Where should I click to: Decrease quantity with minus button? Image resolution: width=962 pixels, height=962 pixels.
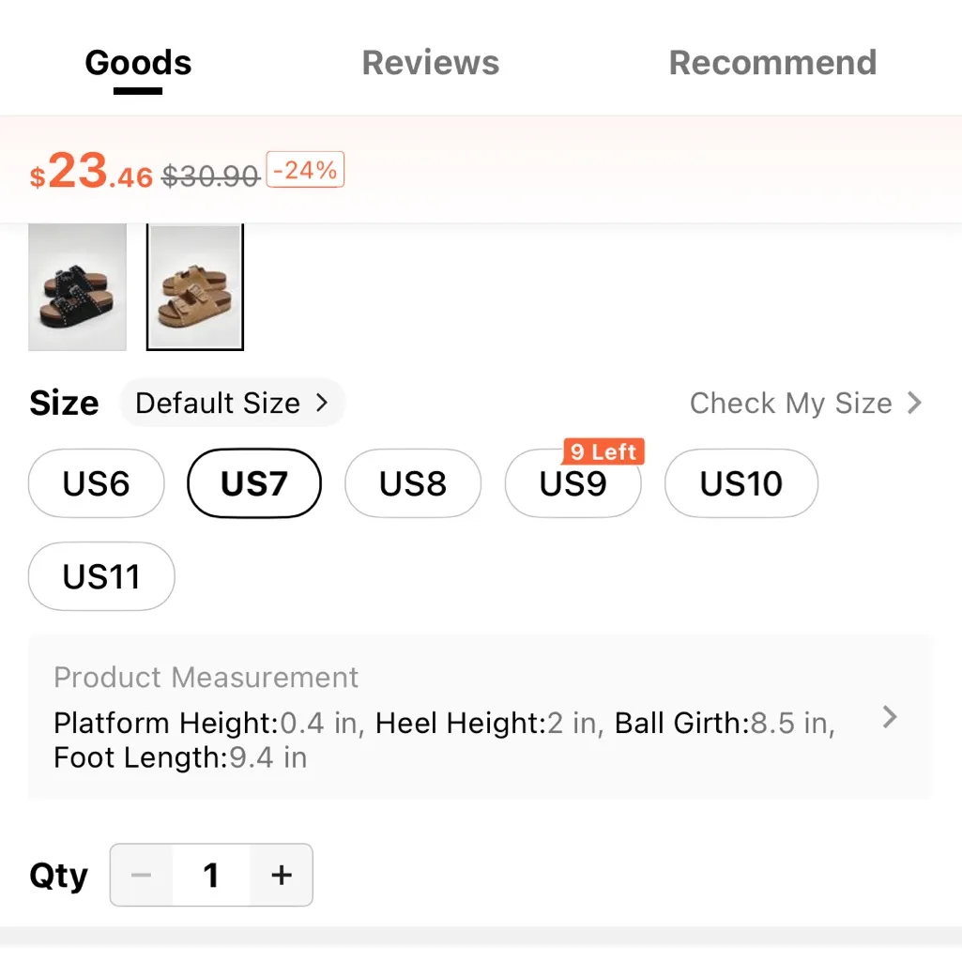(142, 876)
